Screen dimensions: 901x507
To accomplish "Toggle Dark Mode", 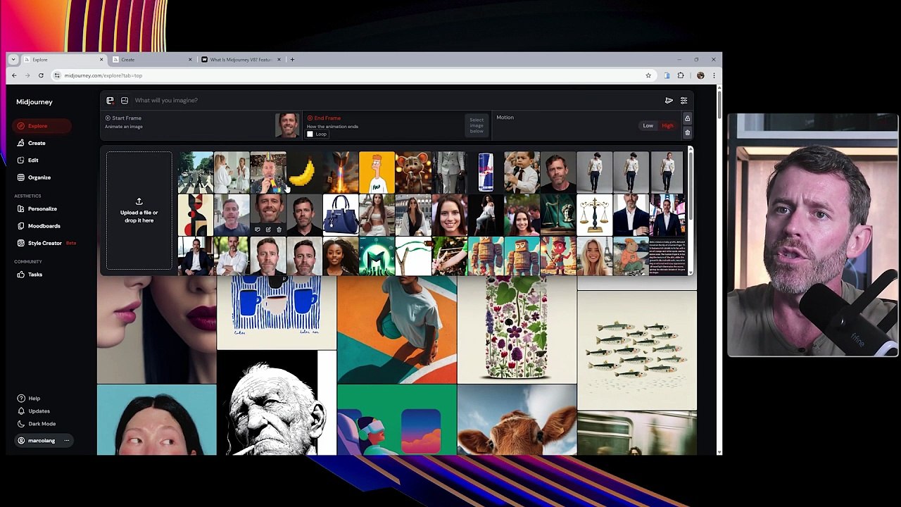I will (37, 424).
